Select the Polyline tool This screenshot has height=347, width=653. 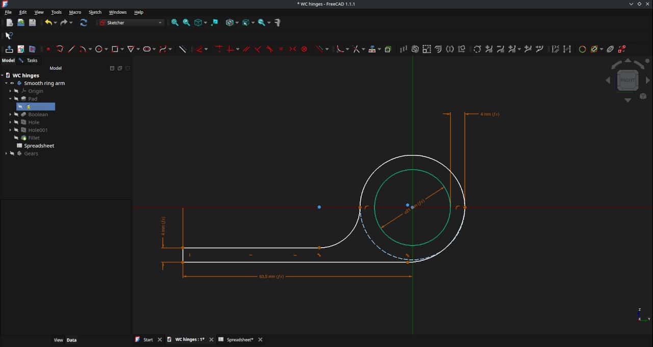60,49
